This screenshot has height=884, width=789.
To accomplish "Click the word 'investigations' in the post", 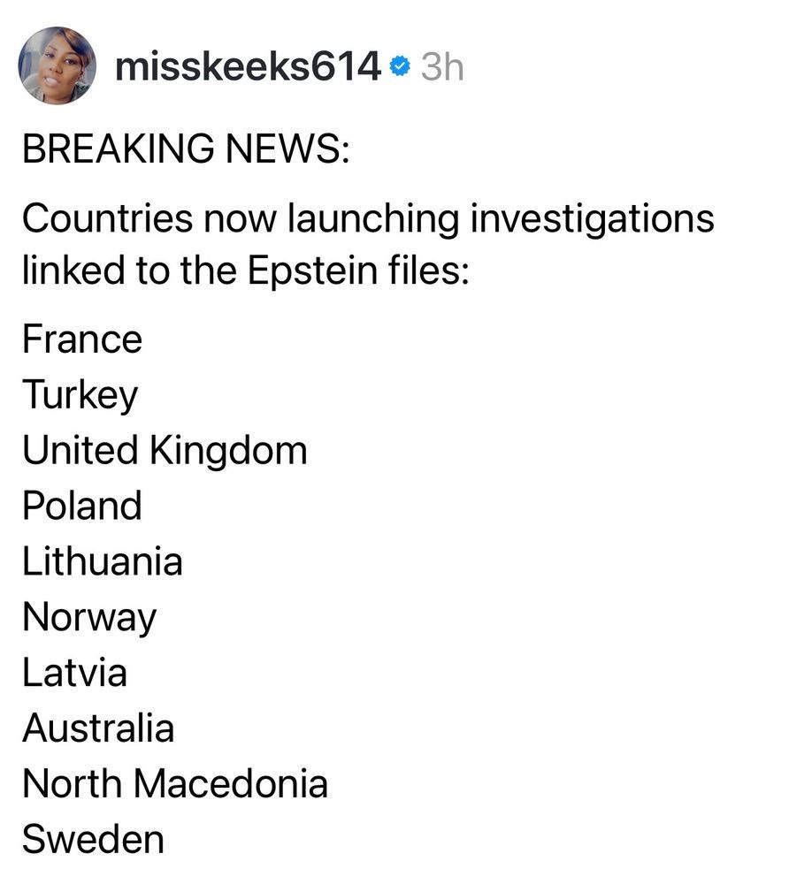I will tap(591, 218).
